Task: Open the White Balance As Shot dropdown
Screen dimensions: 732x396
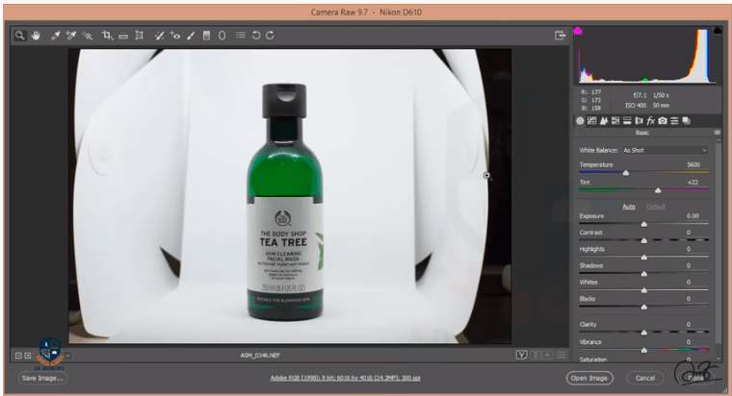Action: (666, 150)
